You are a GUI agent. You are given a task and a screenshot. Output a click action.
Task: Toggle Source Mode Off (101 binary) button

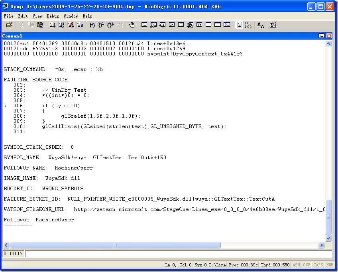click(x=248, y=25)
